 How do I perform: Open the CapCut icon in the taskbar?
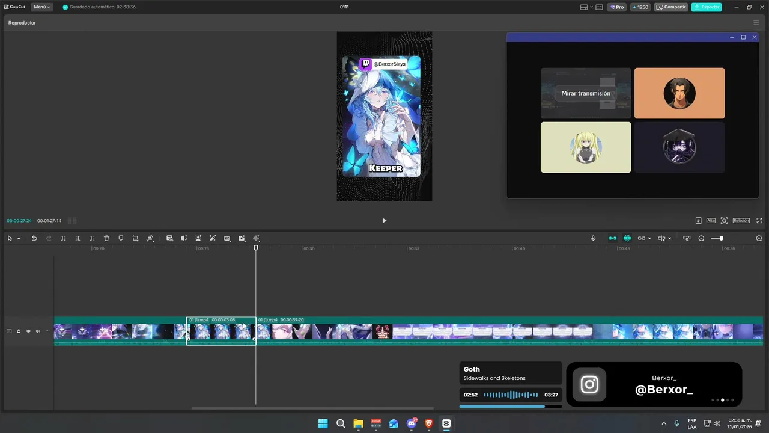tap(446, 423)
